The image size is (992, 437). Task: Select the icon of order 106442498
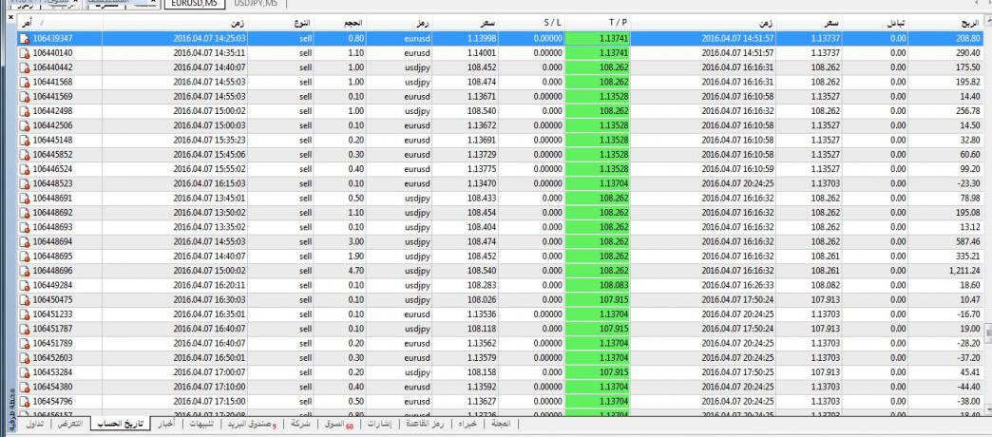coord(25,110)
